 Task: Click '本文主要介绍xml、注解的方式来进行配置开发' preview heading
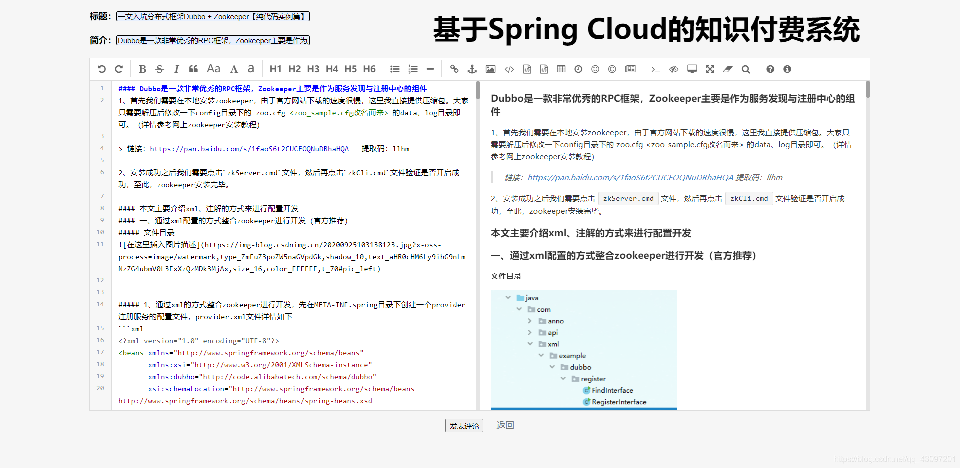[591, 233]
